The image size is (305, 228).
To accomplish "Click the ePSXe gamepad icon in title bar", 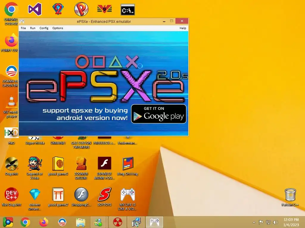I will pyautogui.click(x=22, y=21).
